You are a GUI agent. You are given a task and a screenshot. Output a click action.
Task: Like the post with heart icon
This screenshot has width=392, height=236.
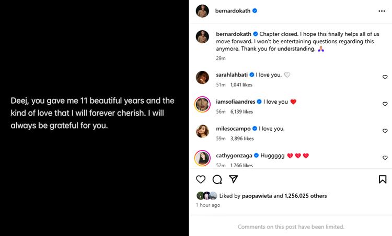201,179
